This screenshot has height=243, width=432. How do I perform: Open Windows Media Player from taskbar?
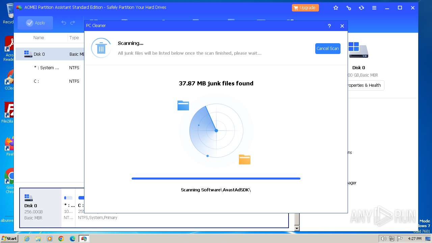[50, 239]
